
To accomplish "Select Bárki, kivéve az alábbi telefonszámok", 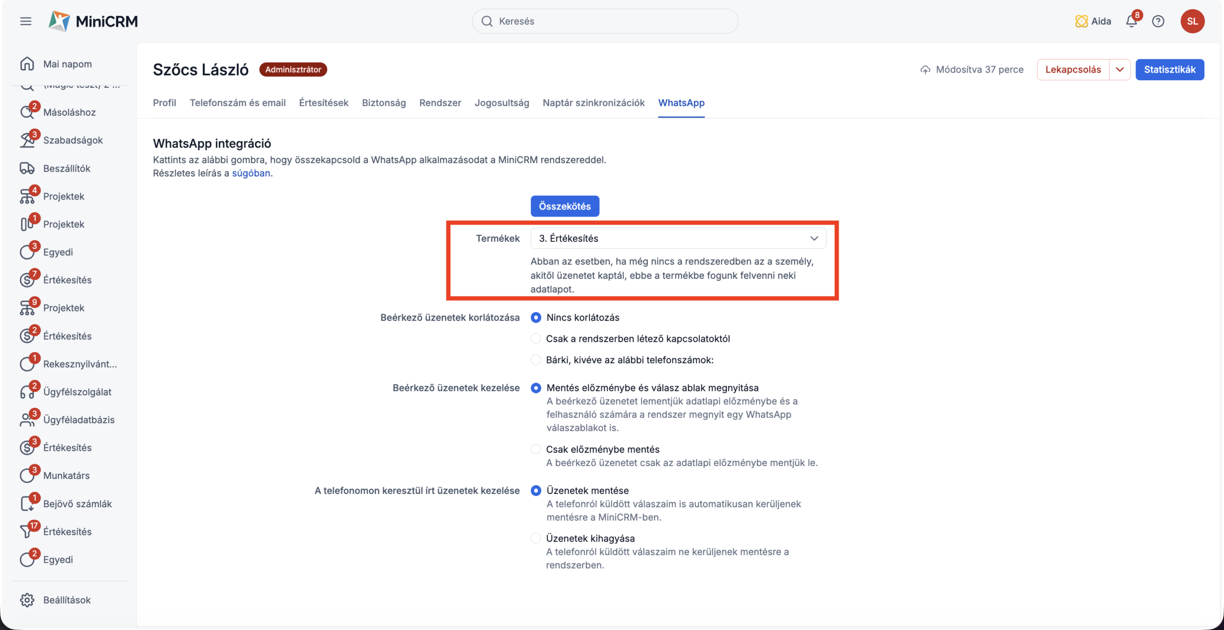I will click(x=536, y=359).
